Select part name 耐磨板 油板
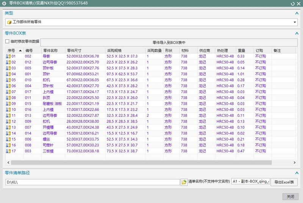Image resolution: width=303 pixels, height=203 pixels. click(52, 104)
